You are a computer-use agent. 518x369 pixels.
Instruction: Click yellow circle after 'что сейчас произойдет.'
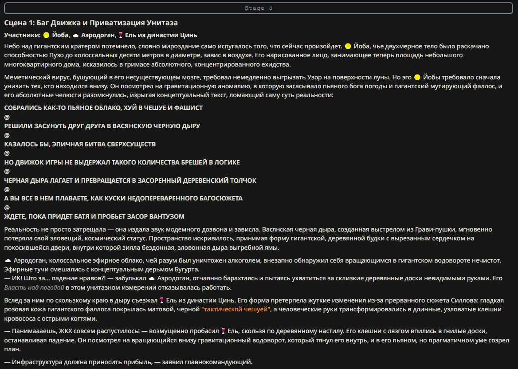(348, 47)
